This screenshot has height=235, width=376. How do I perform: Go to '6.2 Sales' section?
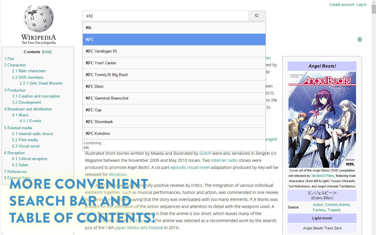click(x=20, y=165)
